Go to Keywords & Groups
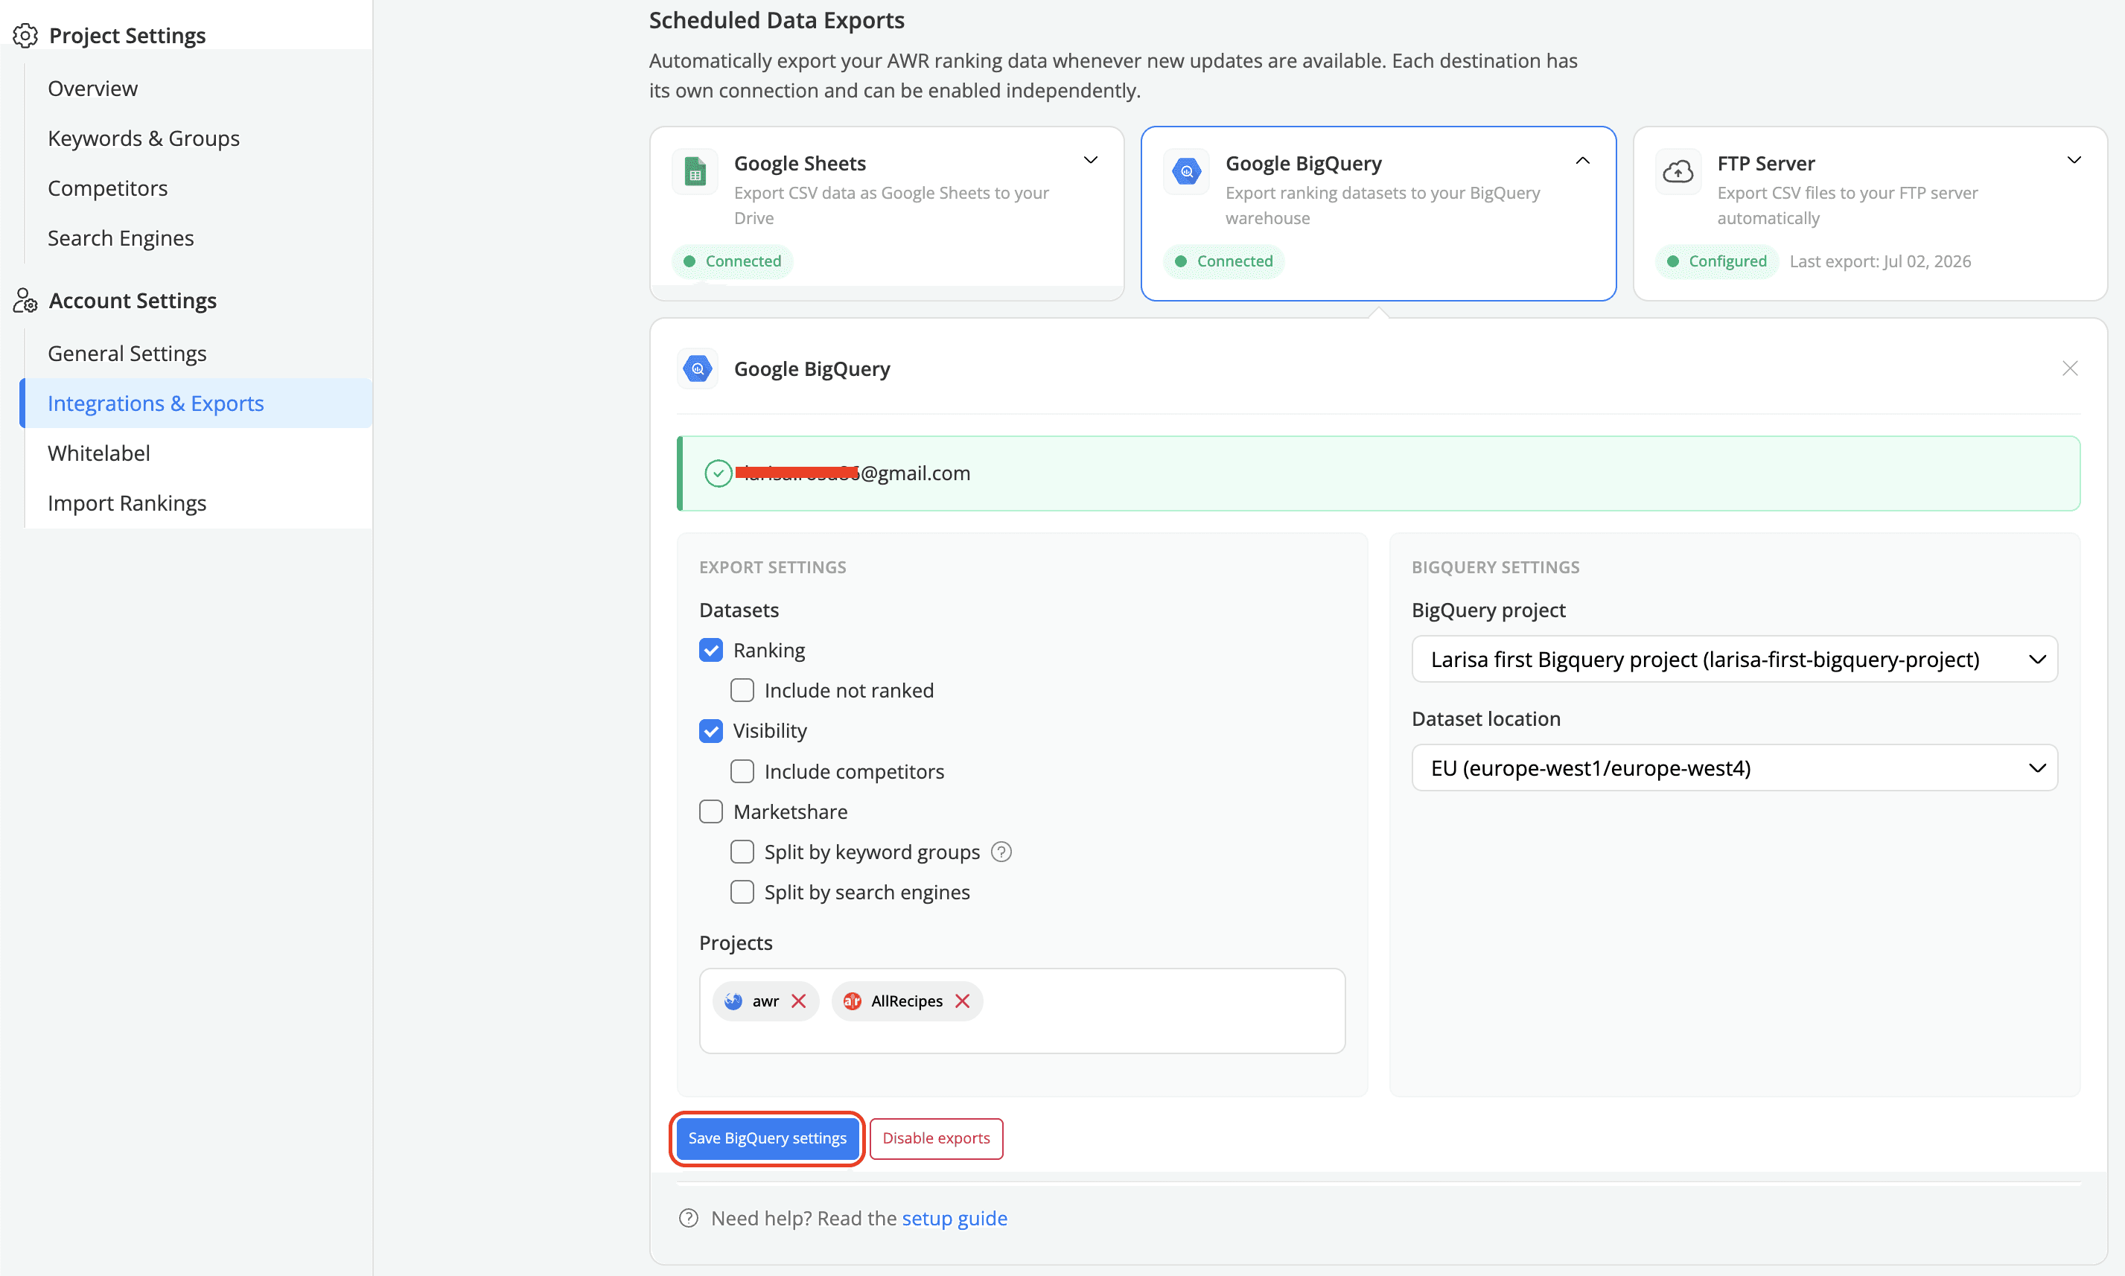 [x=144, y=138]
